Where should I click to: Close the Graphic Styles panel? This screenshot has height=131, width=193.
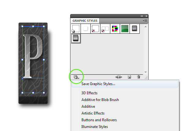[146, 16]
